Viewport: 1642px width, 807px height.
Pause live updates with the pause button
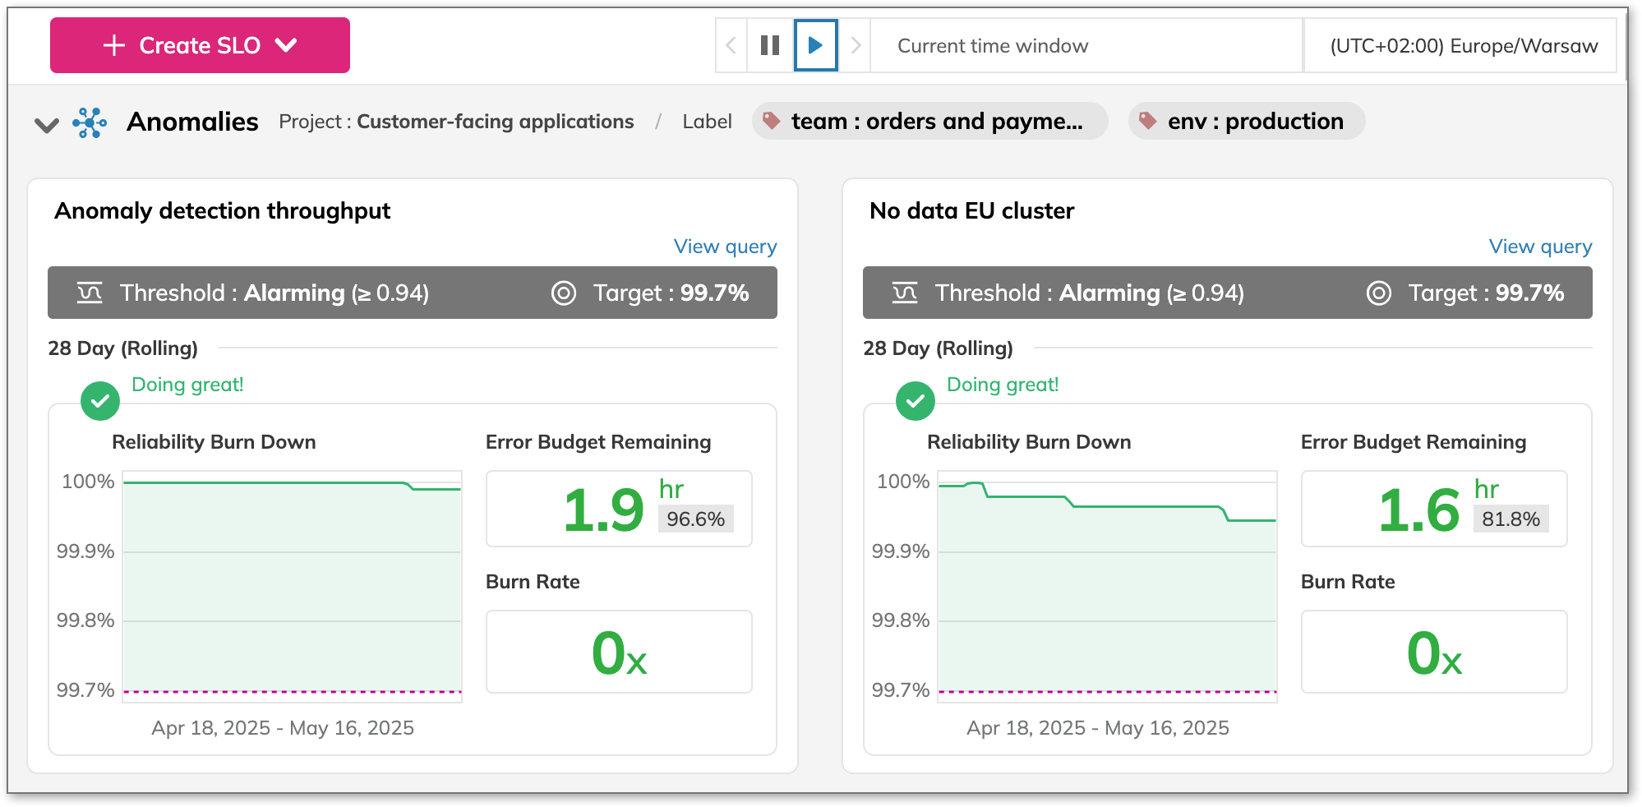770,45
